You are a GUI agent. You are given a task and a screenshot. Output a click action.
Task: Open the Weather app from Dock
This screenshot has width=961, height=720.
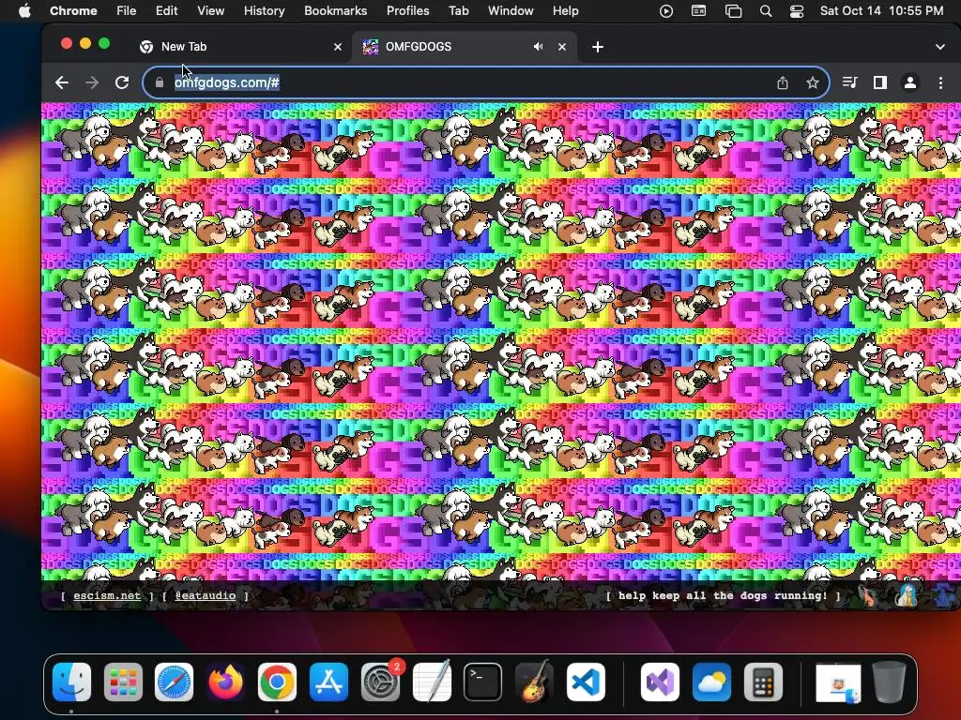[711, 682]
